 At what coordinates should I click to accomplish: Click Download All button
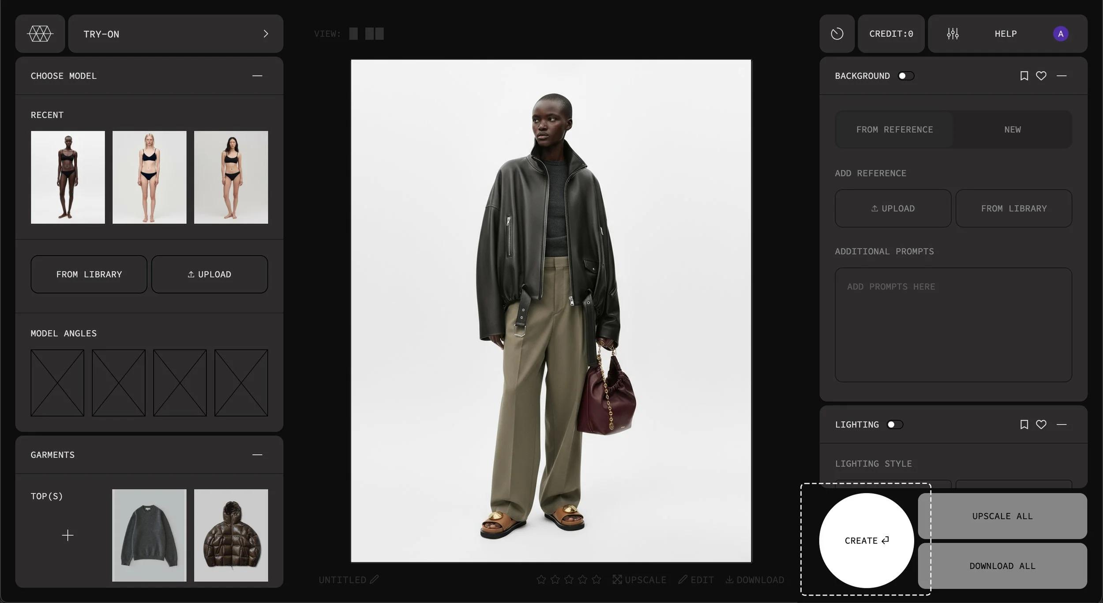point(1002,566)
